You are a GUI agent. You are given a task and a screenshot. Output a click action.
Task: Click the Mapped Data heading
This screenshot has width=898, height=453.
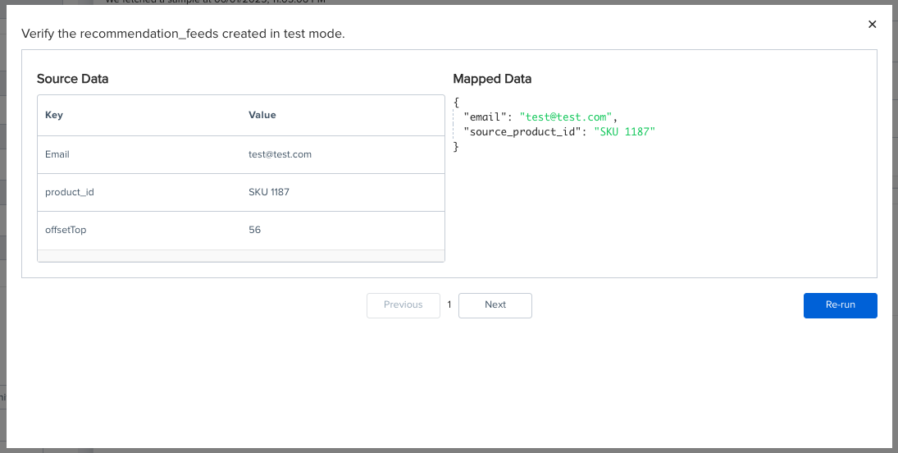pyautogui.click(x=492, y=79)
